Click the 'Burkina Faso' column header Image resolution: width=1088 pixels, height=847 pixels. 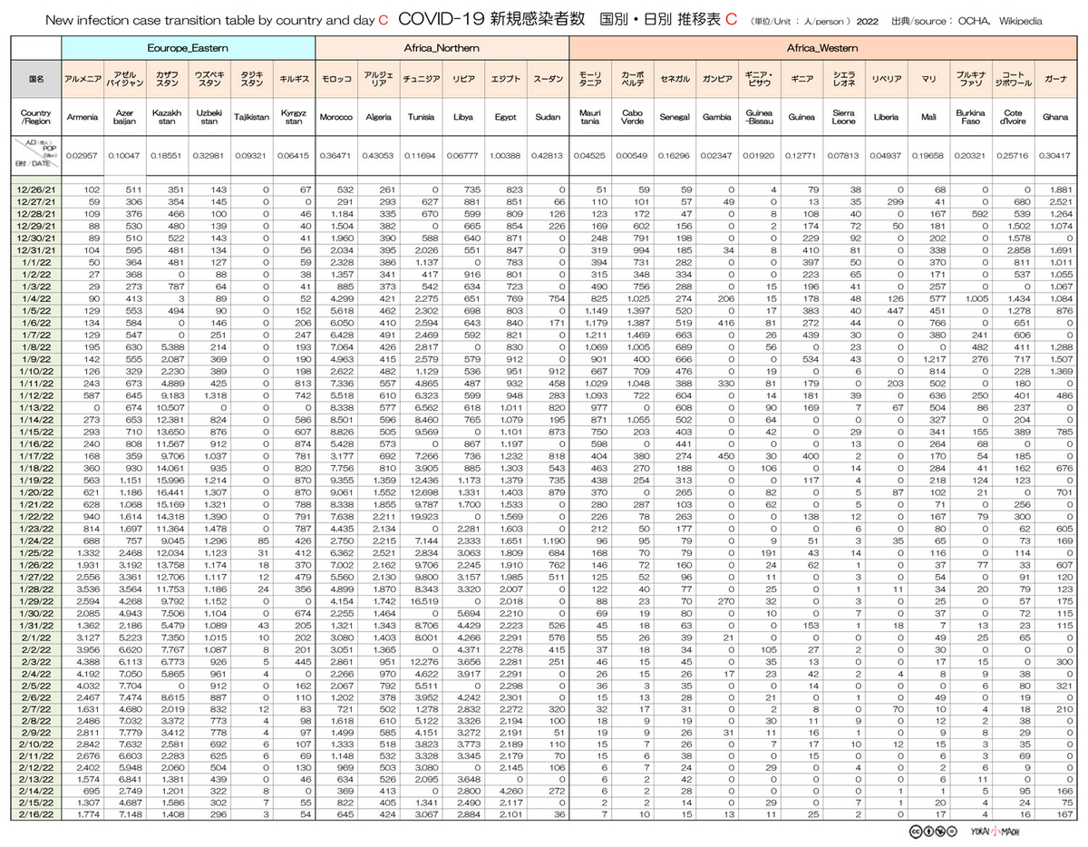point(969,117)
